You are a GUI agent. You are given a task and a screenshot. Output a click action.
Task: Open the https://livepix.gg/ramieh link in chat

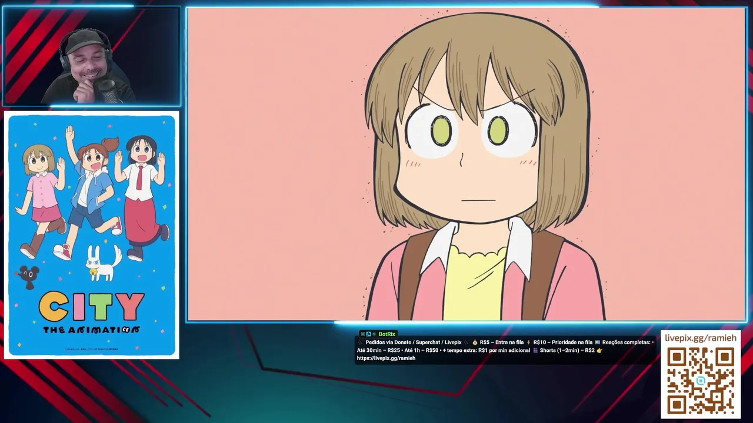click(x=386, y=358)
